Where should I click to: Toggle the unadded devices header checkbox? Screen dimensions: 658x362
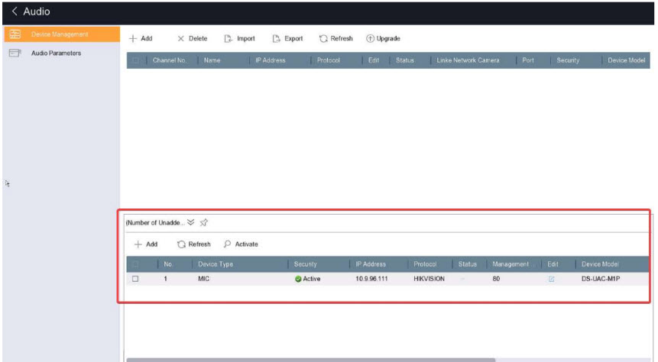coord(135,264)
